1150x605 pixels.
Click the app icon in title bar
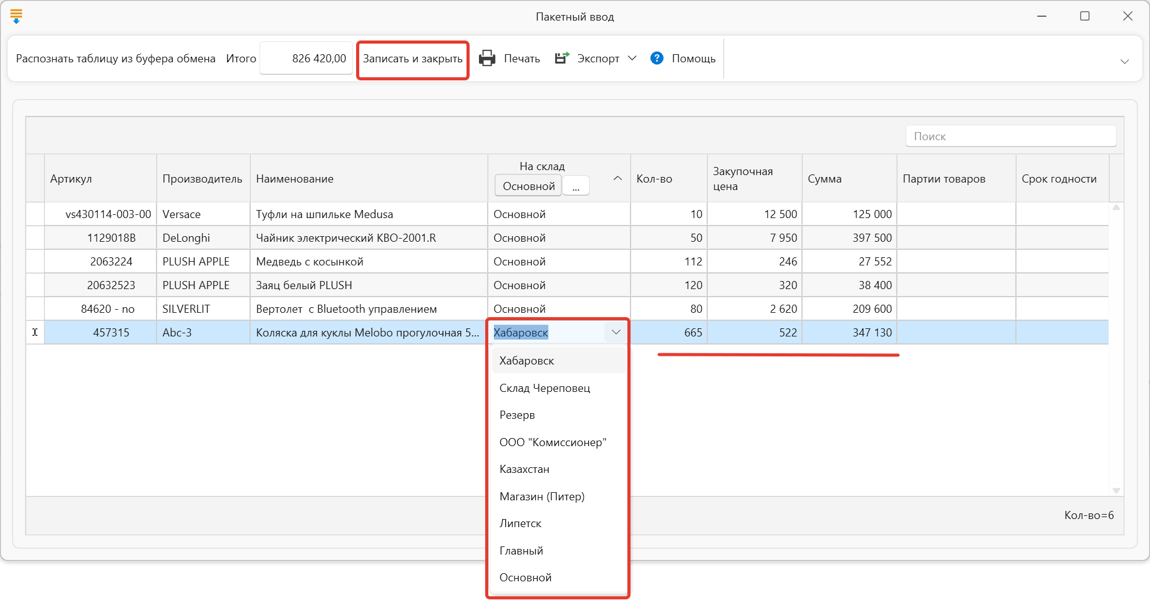(16, 16)
